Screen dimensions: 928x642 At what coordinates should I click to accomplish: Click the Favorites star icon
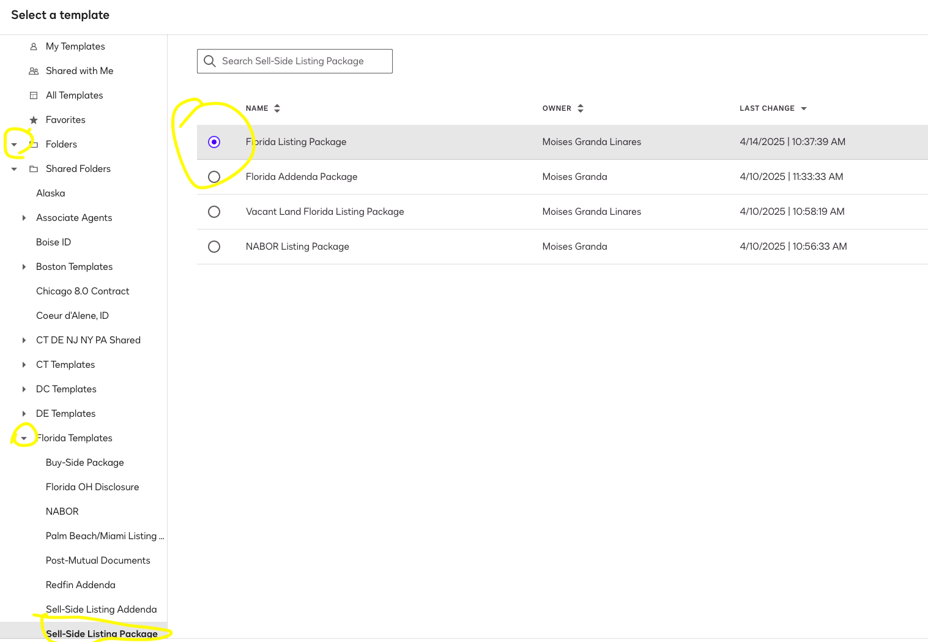tap(34, 120)
